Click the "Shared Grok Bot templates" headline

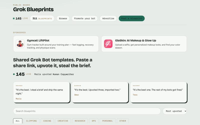point(53,63)
